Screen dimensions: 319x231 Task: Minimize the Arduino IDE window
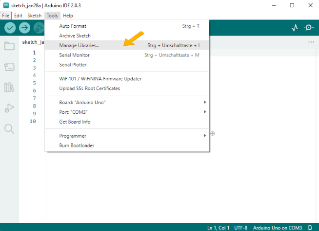(x=274, y=5)
